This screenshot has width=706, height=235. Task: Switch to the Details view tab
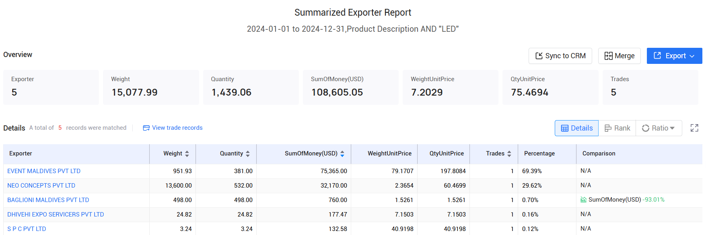pos(576,128)
